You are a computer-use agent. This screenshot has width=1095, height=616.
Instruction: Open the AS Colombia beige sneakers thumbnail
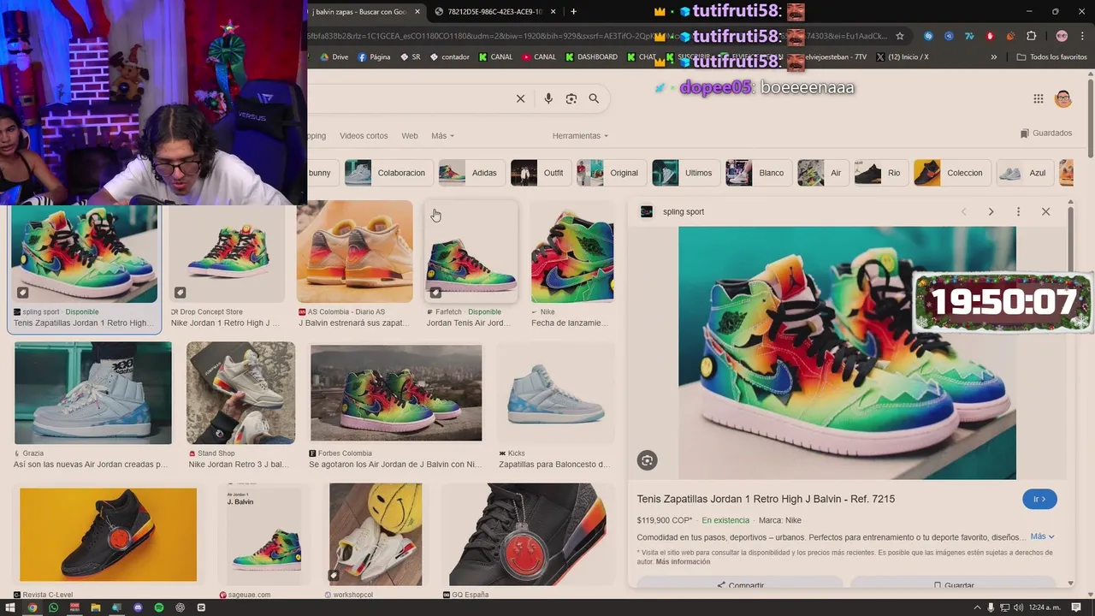click(354, 252)
